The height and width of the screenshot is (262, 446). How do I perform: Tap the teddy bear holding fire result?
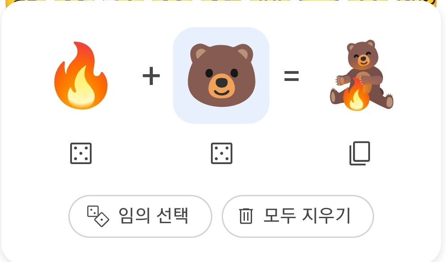(362, 75)
